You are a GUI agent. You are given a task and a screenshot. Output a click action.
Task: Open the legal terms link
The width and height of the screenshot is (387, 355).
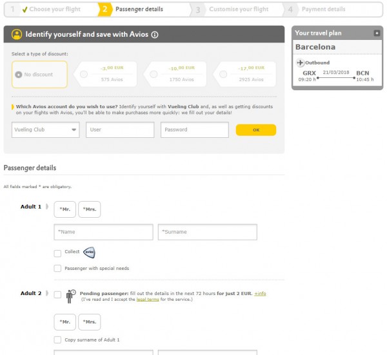point(148,300)
